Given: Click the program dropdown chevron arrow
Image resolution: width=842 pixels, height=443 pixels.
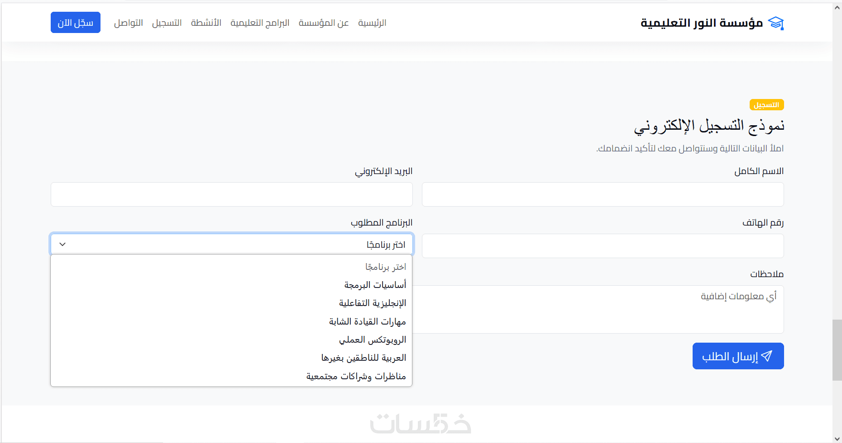Looking at the screenshot, I should pyautogui.click(x=62, y=245).
